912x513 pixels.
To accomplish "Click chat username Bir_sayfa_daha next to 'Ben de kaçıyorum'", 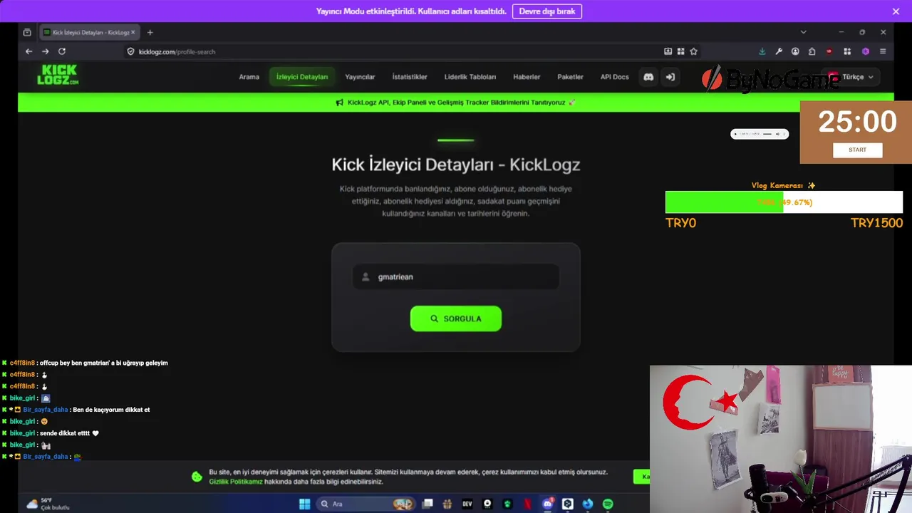I will (x=46, y=410).
